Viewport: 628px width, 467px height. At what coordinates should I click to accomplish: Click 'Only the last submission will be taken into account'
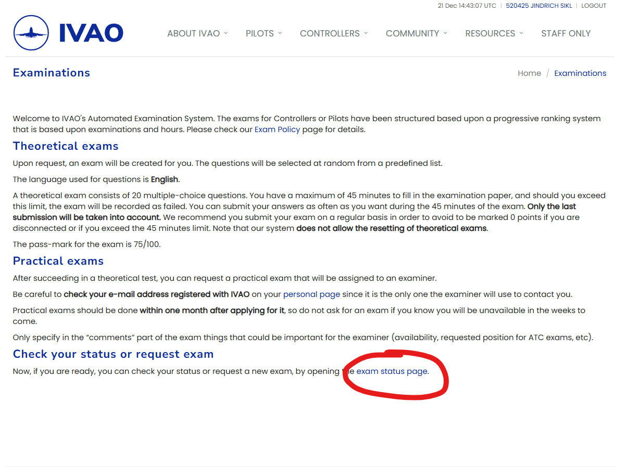294,212
